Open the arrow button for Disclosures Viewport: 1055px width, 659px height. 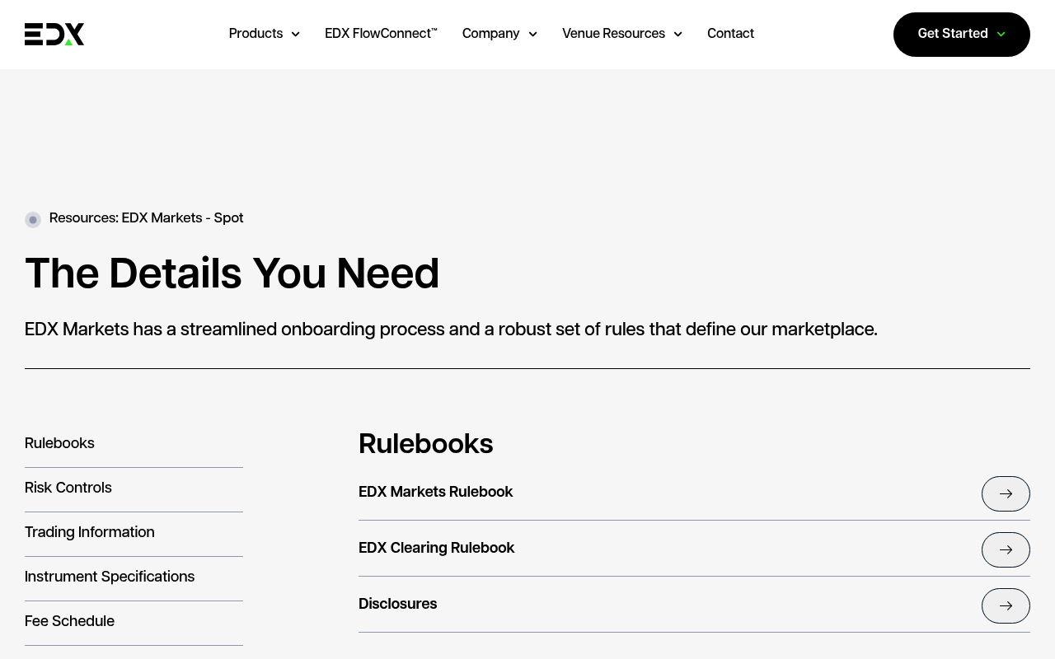(x=1006, y=605)
